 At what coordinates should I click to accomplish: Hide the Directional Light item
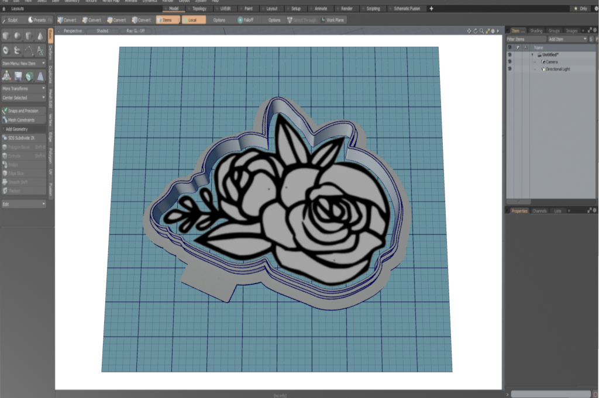coord(510,69)
